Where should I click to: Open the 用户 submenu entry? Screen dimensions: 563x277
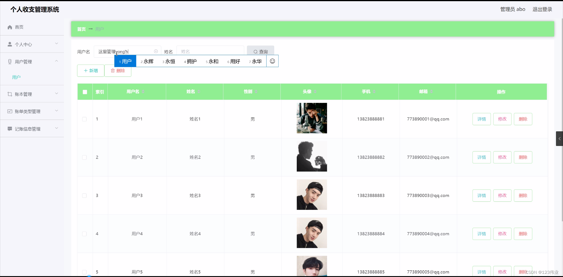16,77
